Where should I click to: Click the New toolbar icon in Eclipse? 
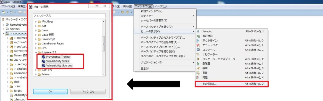pos(3,12)
